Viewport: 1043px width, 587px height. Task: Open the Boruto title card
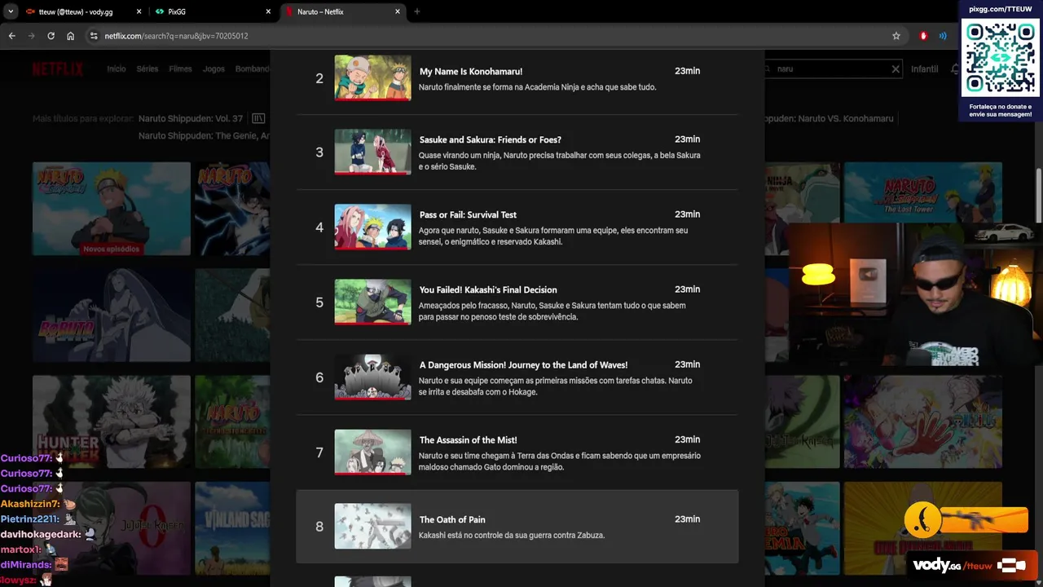click(x=112, y=316)
